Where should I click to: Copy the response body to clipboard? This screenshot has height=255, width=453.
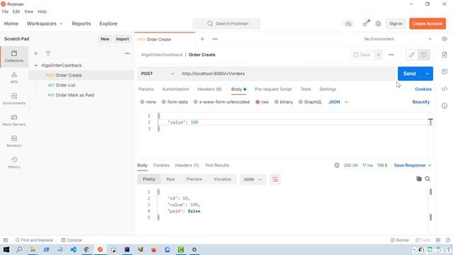(x=418, y=179)
